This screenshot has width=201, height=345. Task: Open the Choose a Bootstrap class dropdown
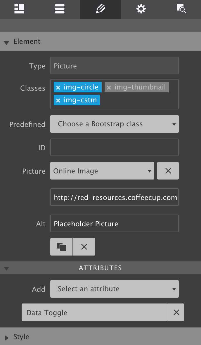pos(114,124)
